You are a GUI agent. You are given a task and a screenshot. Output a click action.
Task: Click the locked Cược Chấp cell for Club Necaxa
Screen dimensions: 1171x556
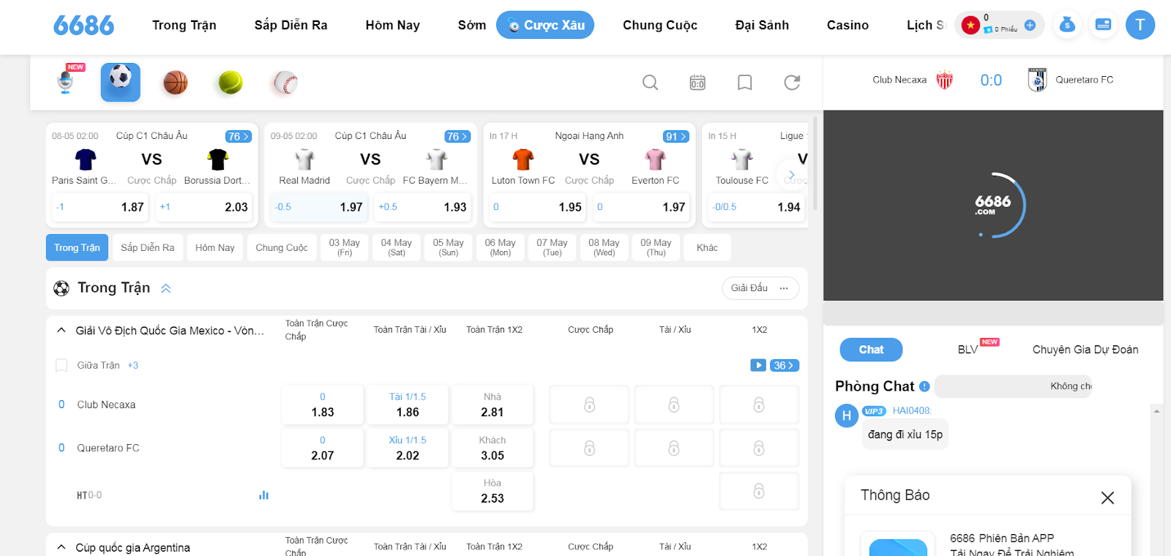pos(589,405)
